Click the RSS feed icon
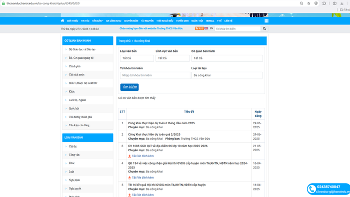This screenshot has width=350, height=197. coord(199,28)
